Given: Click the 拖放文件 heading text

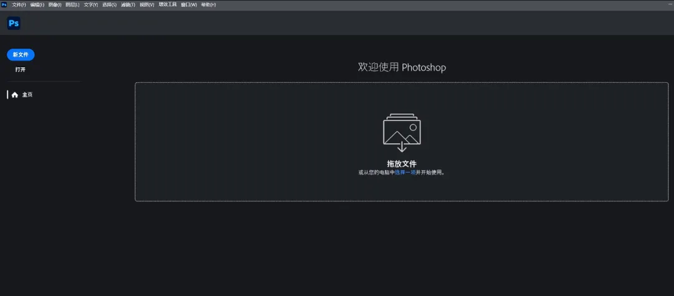Looking at the screenshot, I should [x=402, y=163].
